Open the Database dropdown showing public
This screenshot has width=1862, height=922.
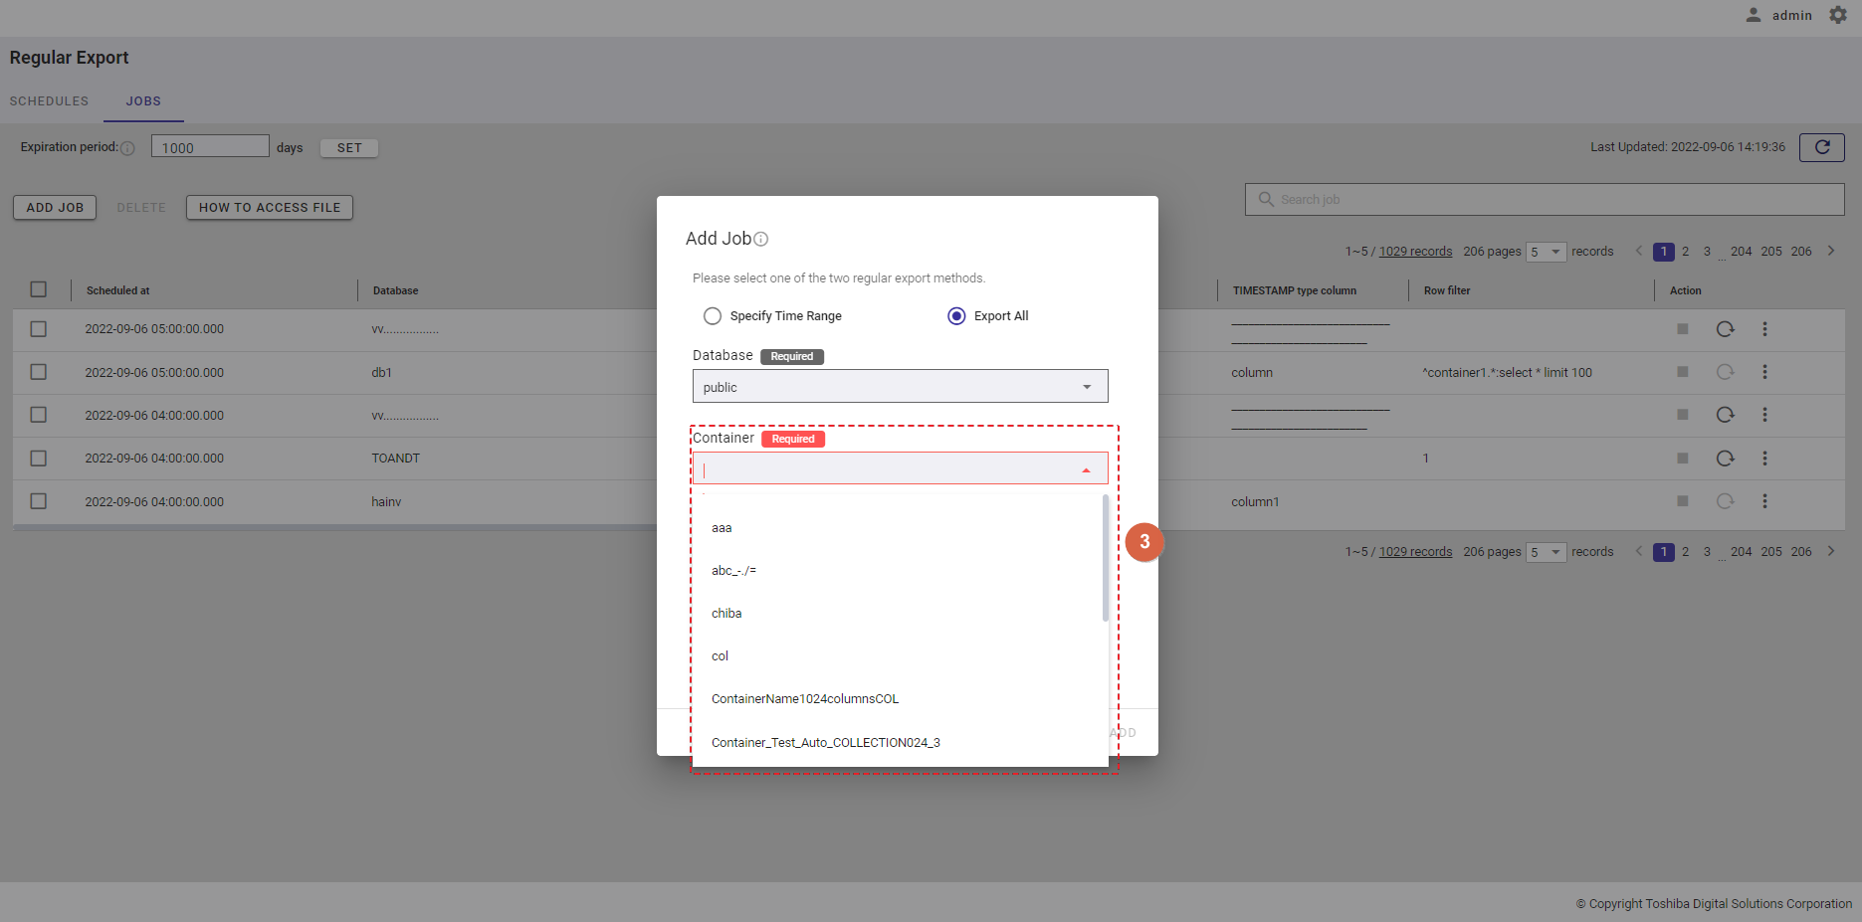(900, 387)
